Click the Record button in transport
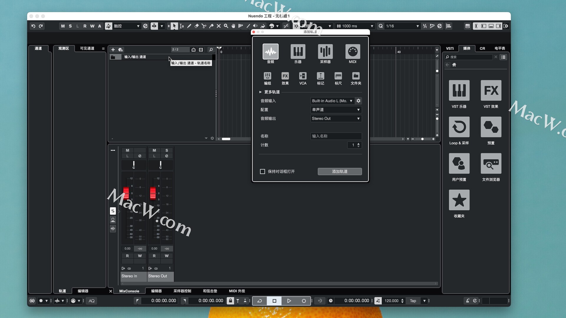566x318 pixels. click(304, 301)
